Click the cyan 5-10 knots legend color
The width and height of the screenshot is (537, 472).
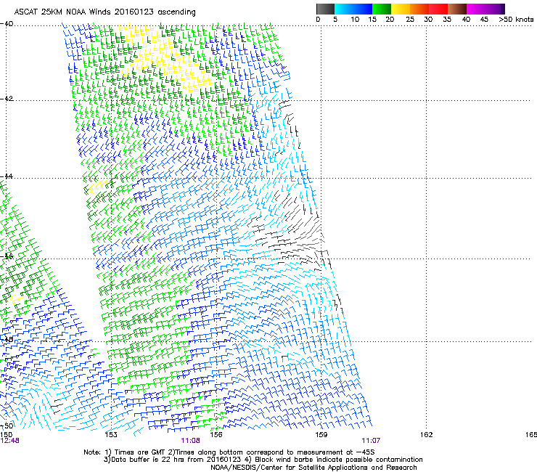pos(343,9)
